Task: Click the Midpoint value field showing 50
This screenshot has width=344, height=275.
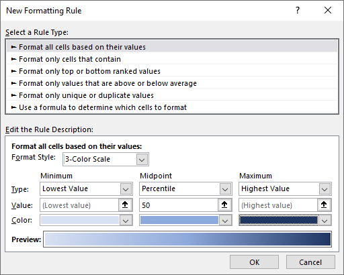Action: 179,205
